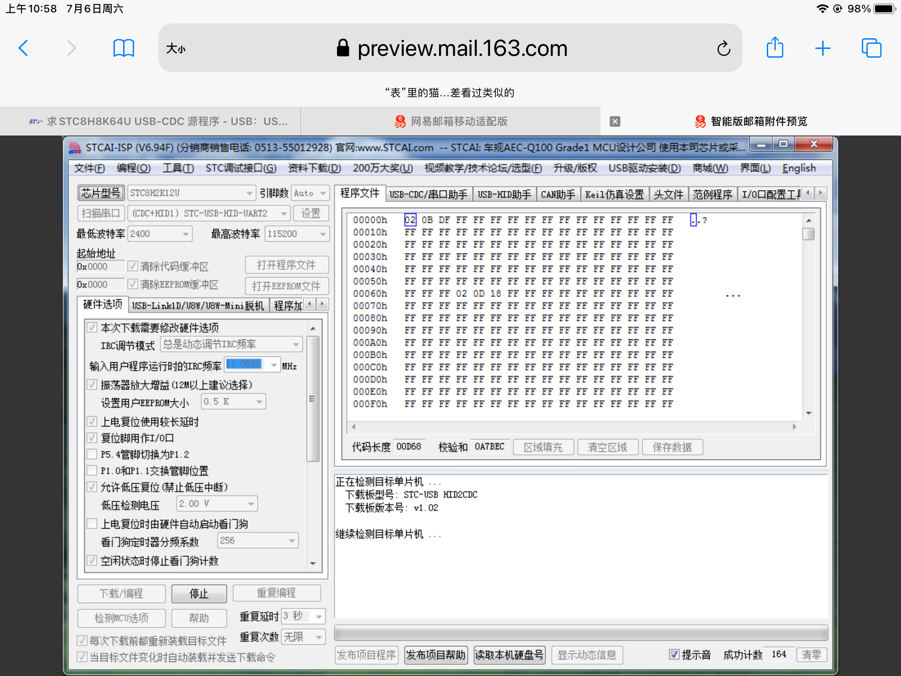The width and height of the screenshot is (901, 676).
Task: Tap the preview.mail.163.com address field
Action: pos(450,48)
